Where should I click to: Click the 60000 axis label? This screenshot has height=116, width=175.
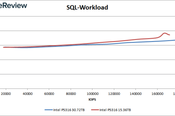[x=49, y=94]
